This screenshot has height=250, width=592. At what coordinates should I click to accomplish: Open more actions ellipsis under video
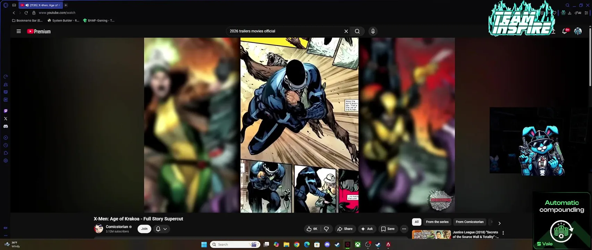point(404,229)
